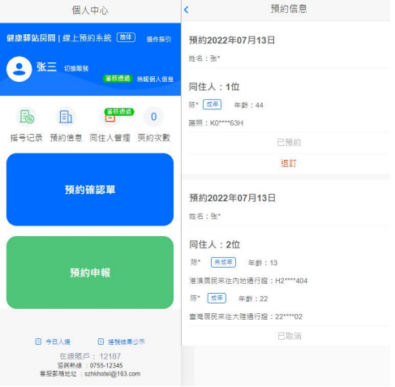Select the 已取消 status text
The width and height of the screenshot is (395, 387).
coord(289,336)
